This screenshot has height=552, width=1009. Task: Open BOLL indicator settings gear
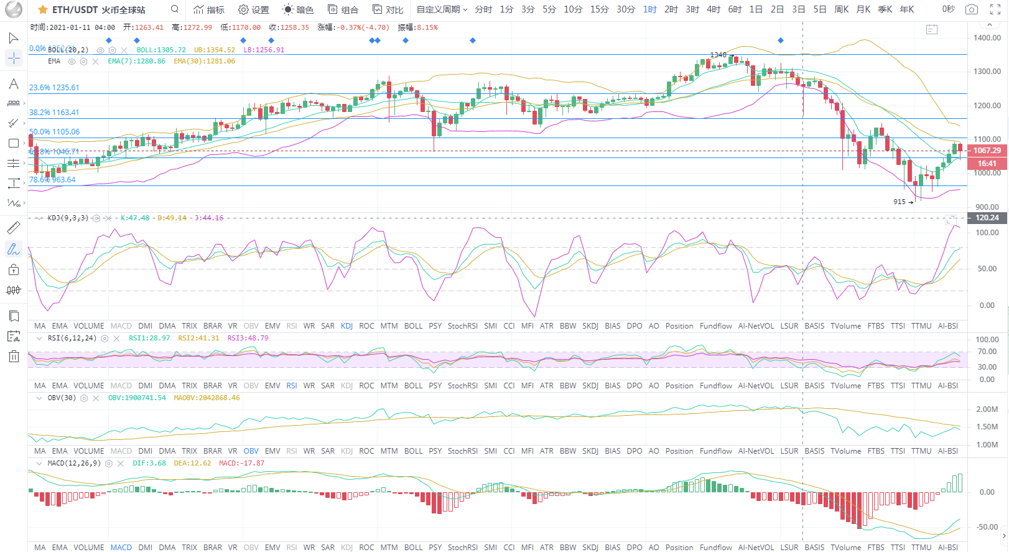pyautogui.click(x=112, y=50)
